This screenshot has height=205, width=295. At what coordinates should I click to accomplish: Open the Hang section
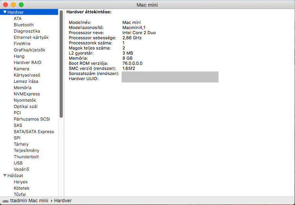19,56
